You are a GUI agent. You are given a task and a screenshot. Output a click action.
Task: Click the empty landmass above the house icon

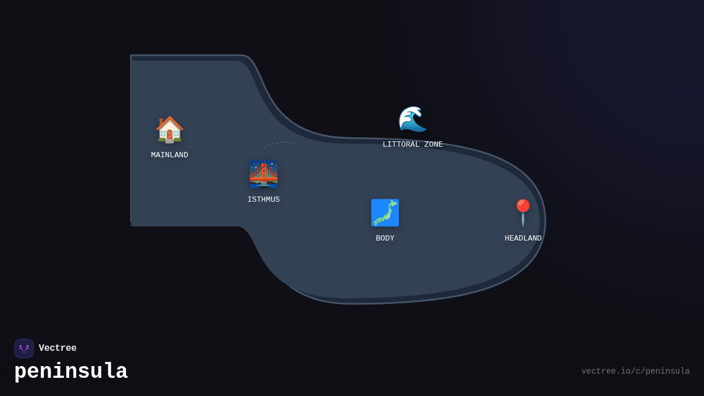[170, 85]
